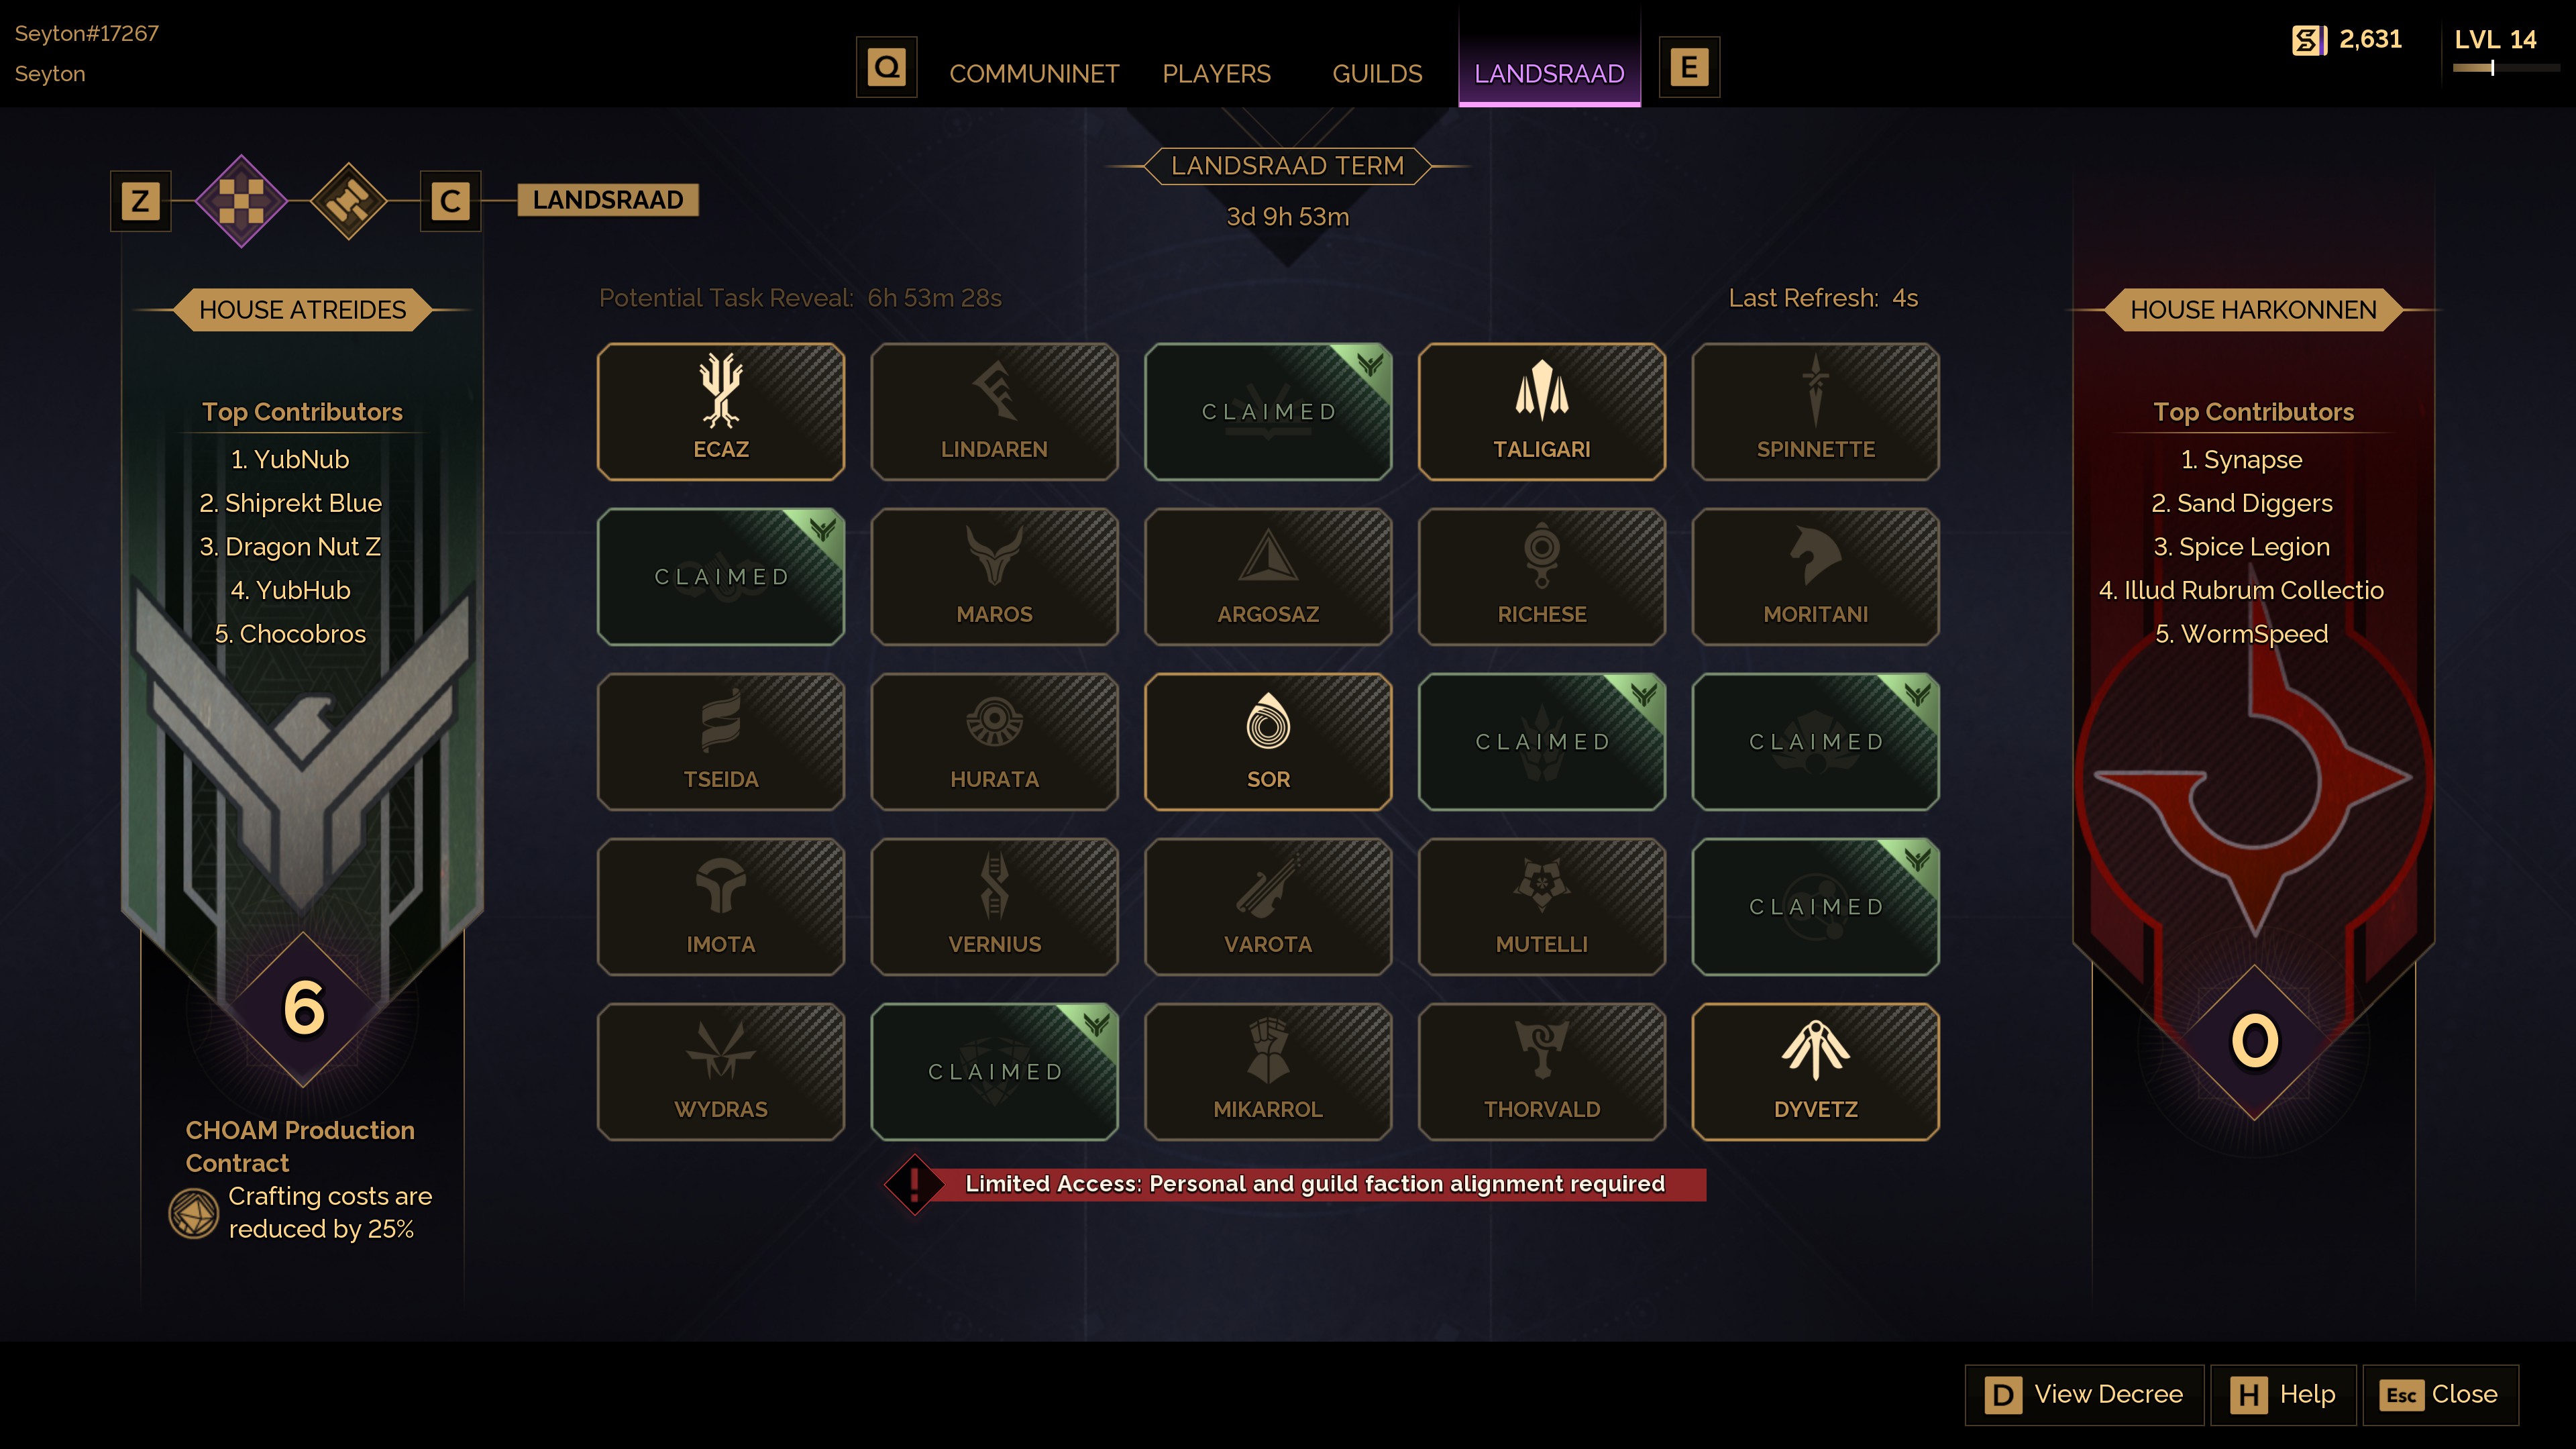2576x1449 pixels.
Task: Select the Richese house tile
Action: click(x=1541, y=576)
